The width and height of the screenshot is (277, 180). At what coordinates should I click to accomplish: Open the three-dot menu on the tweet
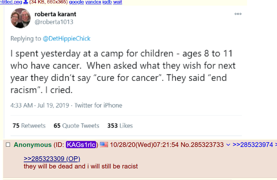(x=238, y=14)
